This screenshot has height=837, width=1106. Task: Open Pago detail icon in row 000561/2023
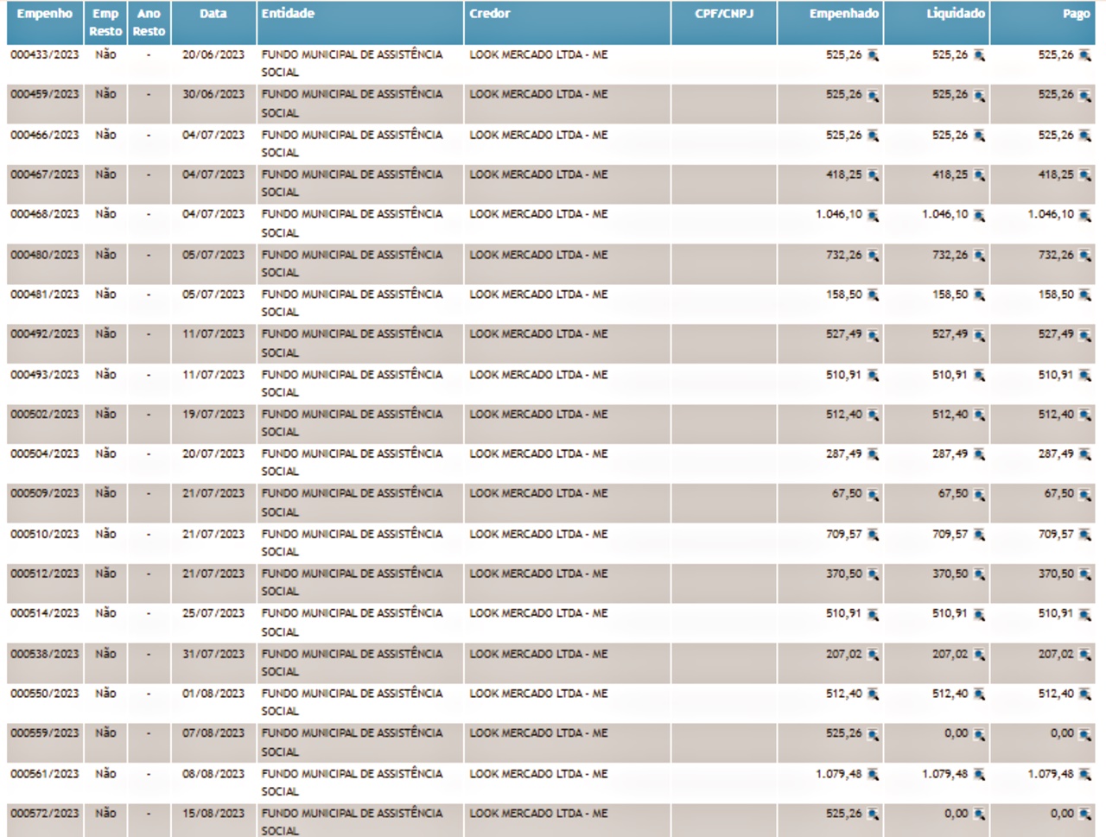click(1084, 775)
